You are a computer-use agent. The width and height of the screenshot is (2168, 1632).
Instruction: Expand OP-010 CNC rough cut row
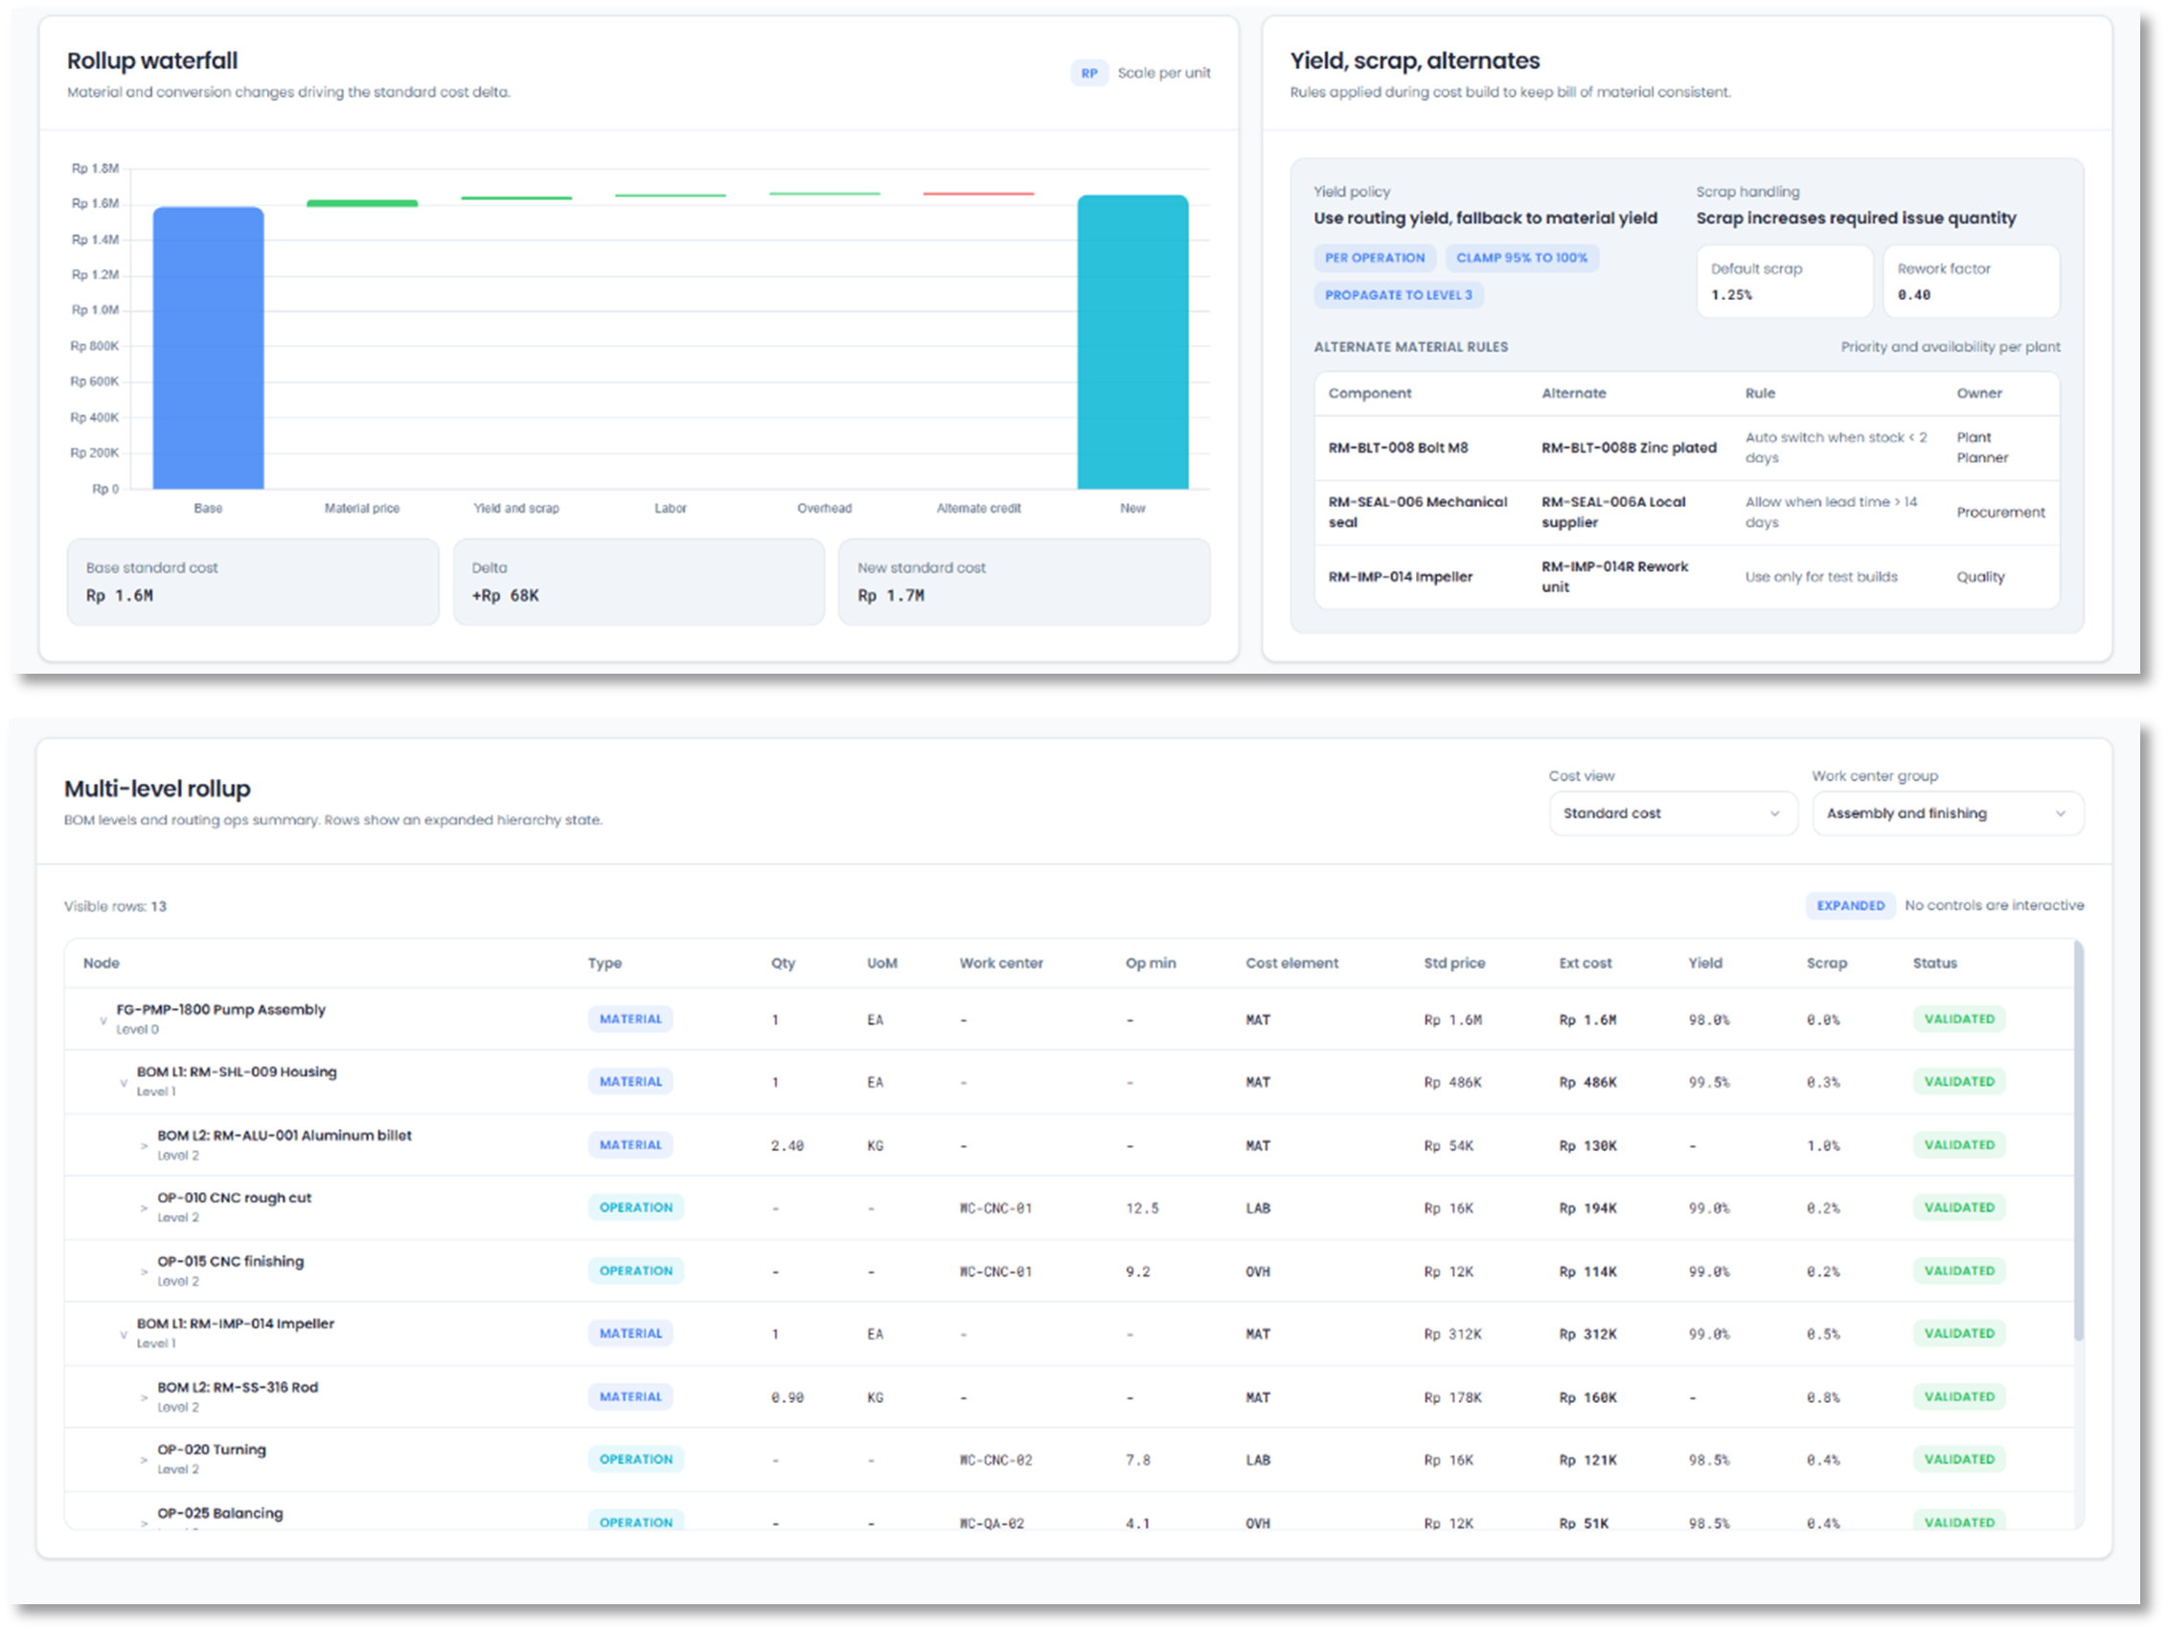point(144,1208)
